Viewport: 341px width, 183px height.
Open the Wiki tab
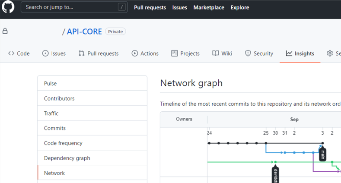coord(222,54)
